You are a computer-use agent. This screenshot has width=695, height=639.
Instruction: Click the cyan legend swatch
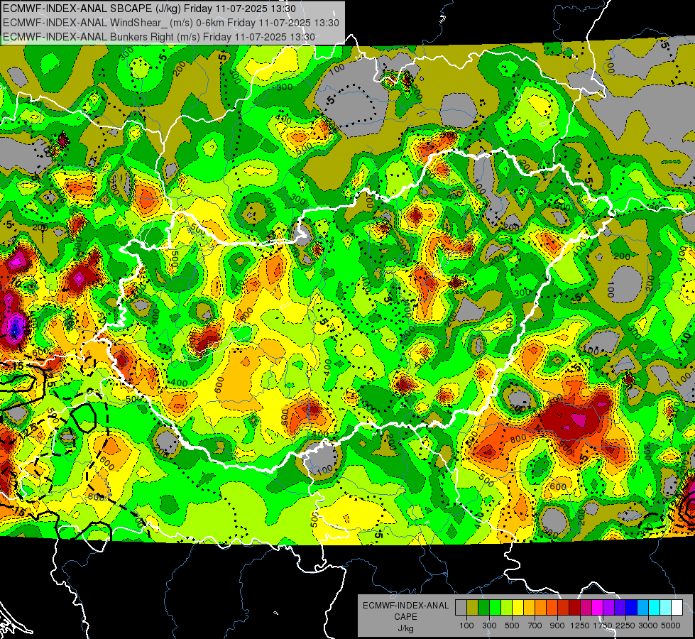655,608
